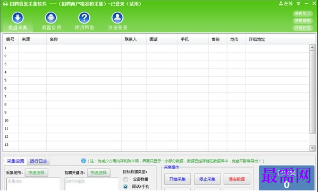Viewport: 321px width, 192px height.
Task: Open the 使用帮助 question mark icon
Action: [84, 18]
